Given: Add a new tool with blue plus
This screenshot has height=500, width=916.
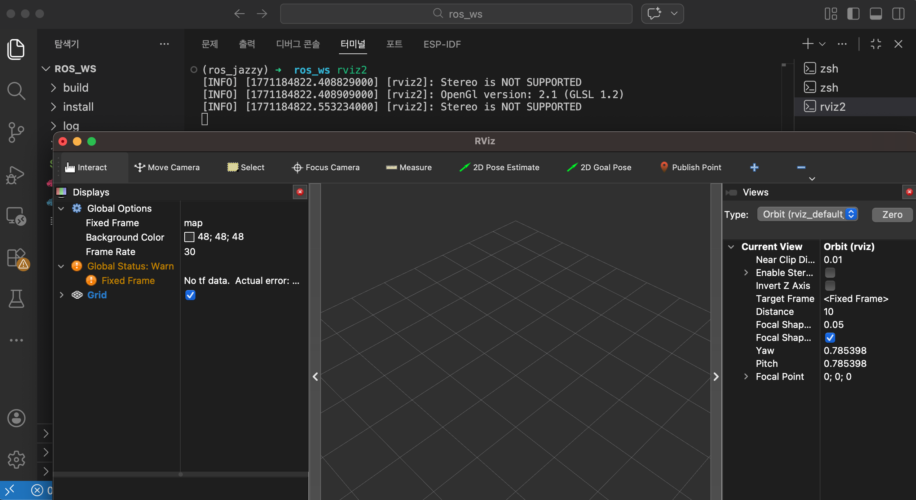Looking at the screenshot, I should pos(754,167).
